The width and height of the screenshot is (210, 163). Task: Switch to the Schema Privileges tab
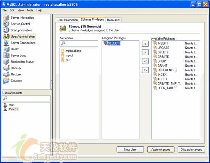coord(92,19)
